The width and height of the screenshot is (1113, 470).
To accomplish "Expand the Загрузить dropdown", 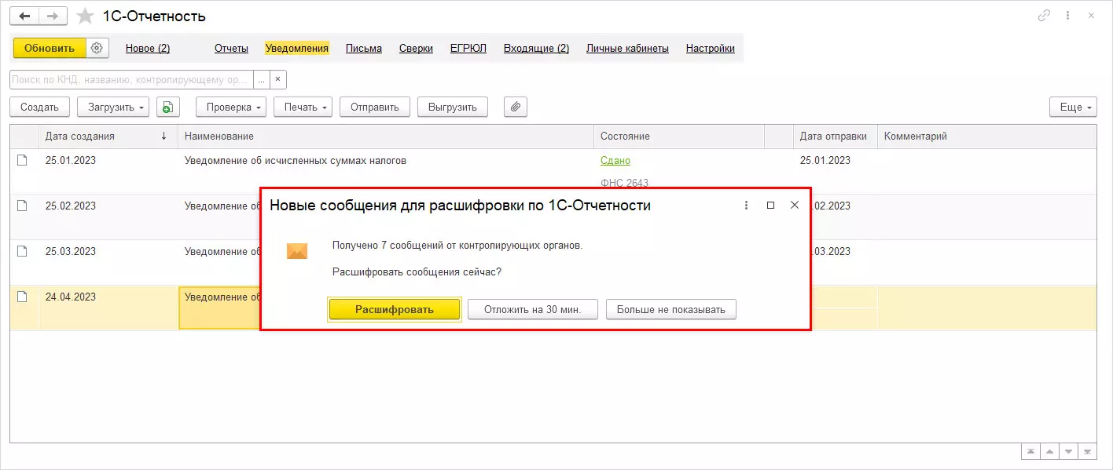I will [x=113, y=107].
